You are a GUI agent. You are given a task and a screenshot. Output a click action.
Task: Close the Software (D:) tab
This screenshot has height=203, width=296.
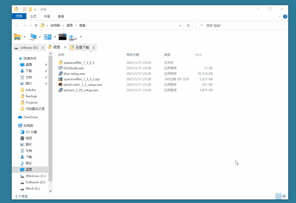point(43,48)
